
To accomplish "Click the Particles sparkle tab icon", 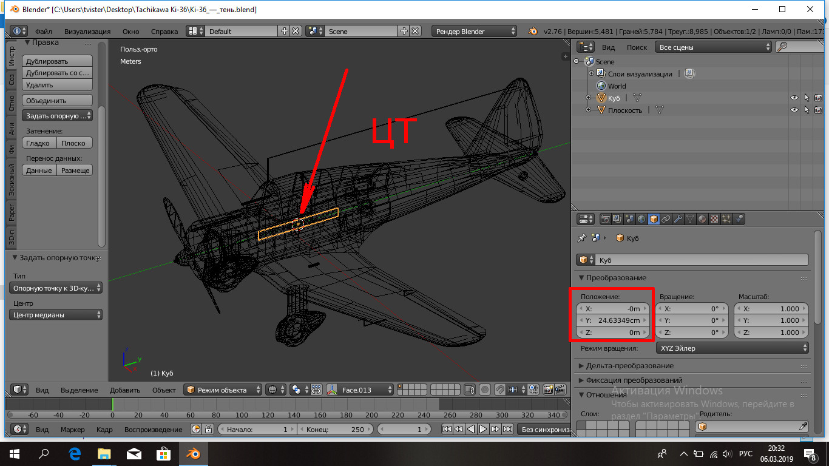I will click(726, 219).
